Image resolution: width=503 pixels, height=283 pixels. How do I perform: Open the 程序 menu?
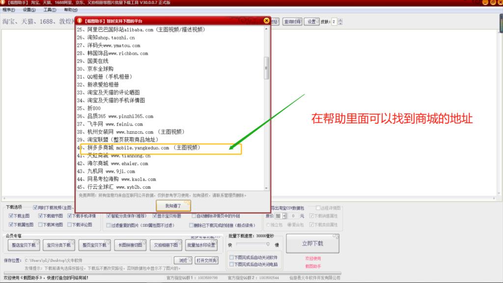coord(9,10)
